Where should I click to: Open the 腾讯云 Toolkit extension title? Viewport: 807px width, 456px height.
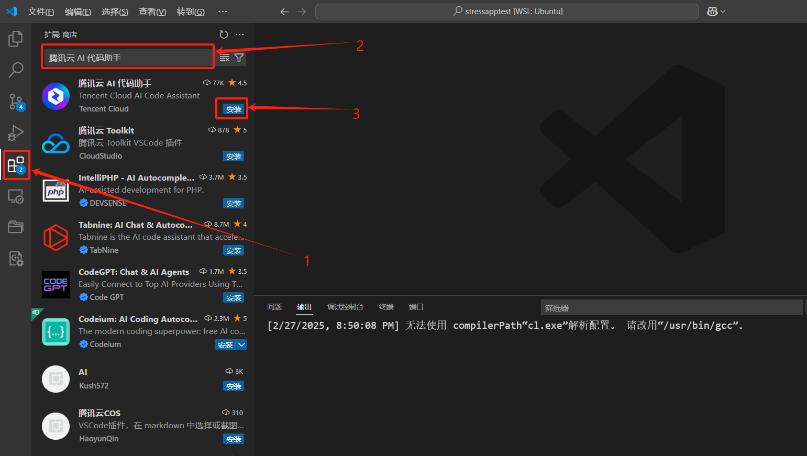(106, 130)
